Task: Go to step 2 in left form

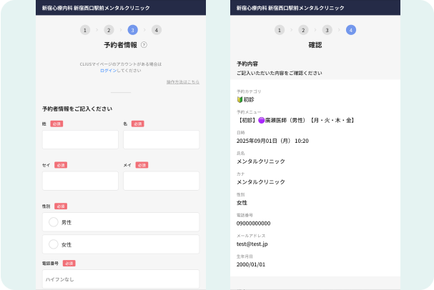Action: click(109, 30)
